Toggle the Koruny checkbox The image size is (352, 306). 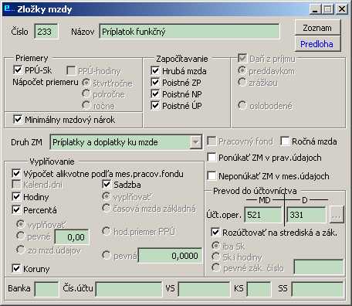[16, 269]
